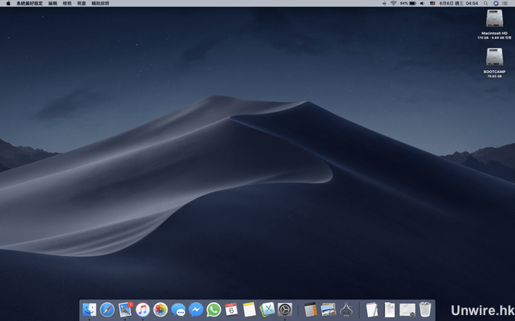Open Spotlight search magnifier

pos(486,3)
